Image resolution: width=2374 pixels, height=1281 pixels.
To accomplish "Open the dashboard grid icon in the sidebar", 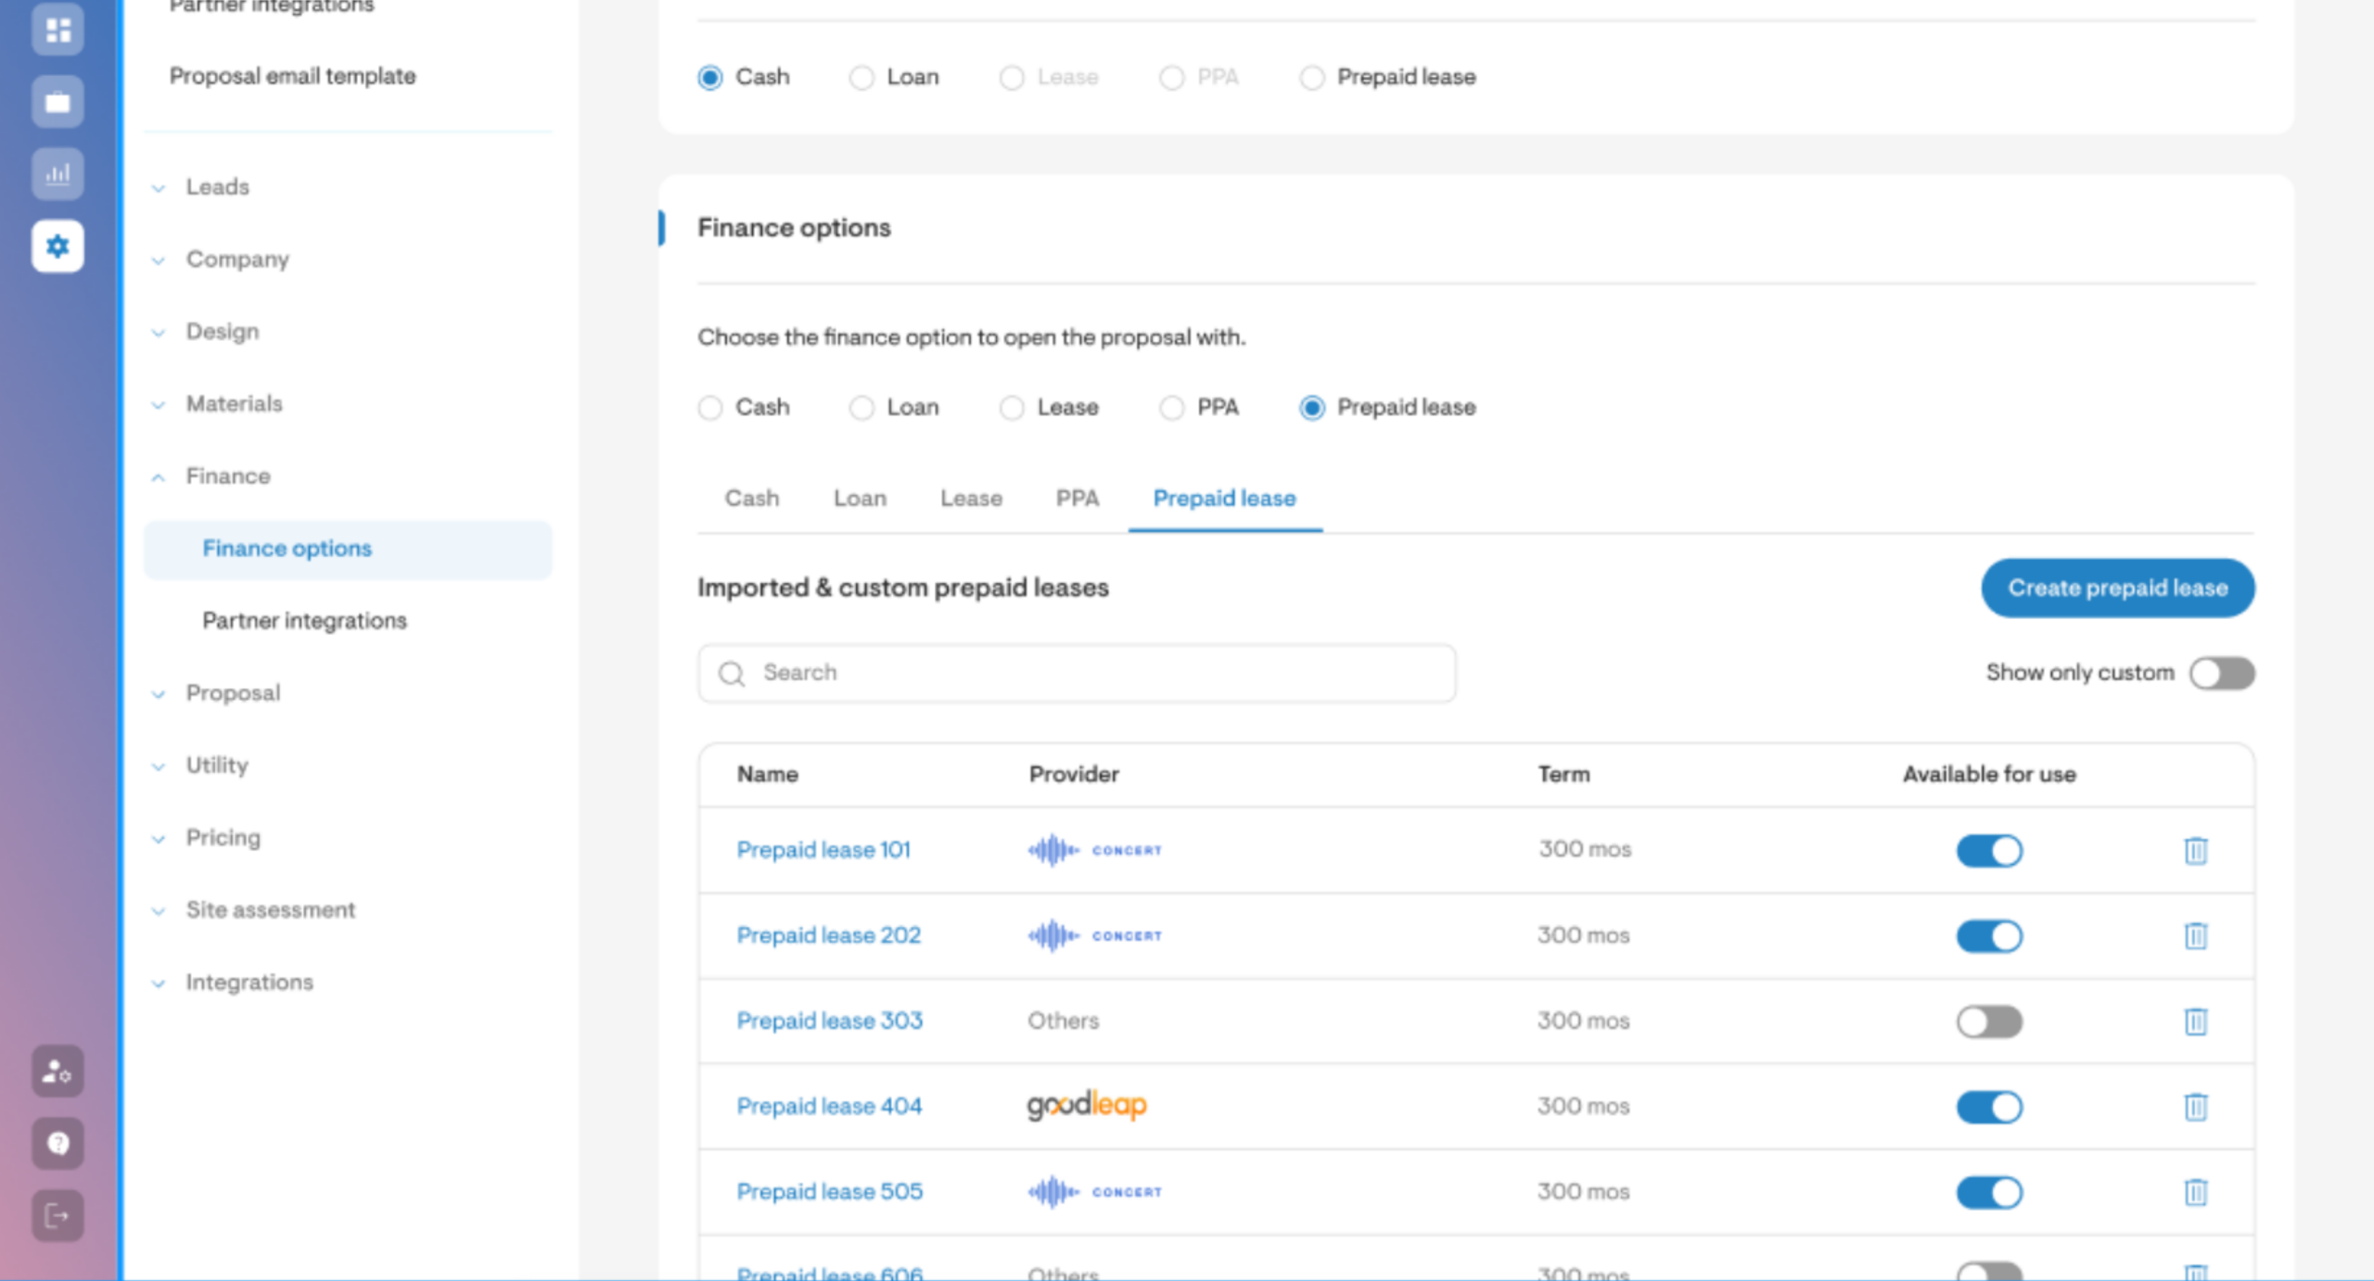I will pyautogui.click(x=57, y=30).
